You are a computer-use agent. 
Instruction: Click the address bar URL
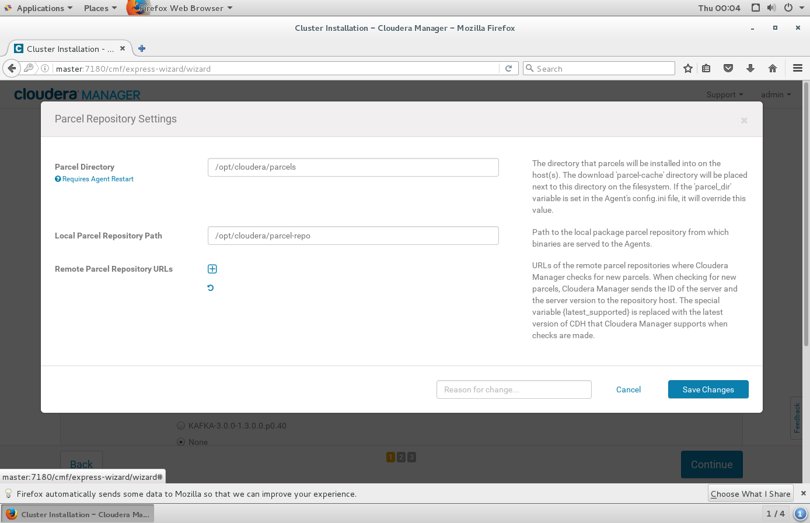click(133, 69)
